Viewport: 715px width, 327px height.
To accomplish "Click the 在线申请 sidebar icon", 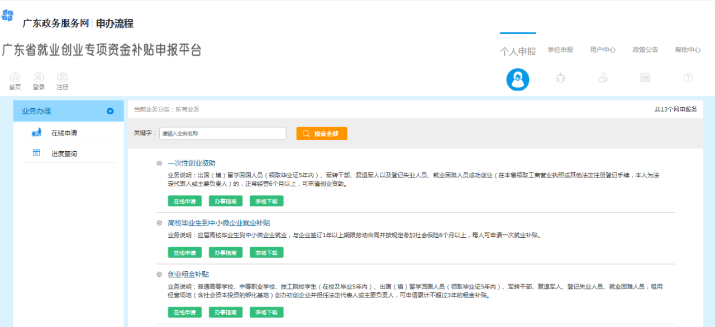I will [x=37, y=132].
